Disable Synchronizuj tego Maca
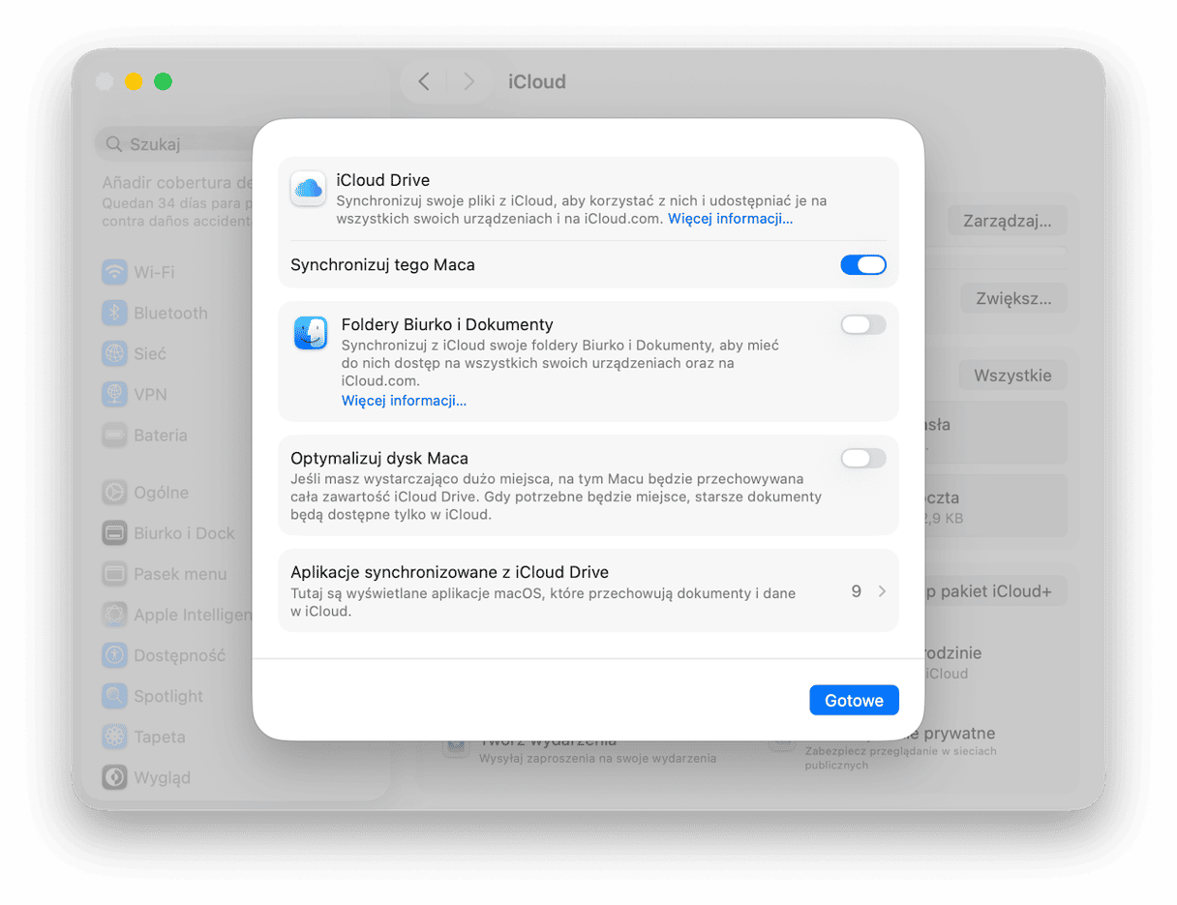Screen dimensions: 1177x905 tap(862, 264)
